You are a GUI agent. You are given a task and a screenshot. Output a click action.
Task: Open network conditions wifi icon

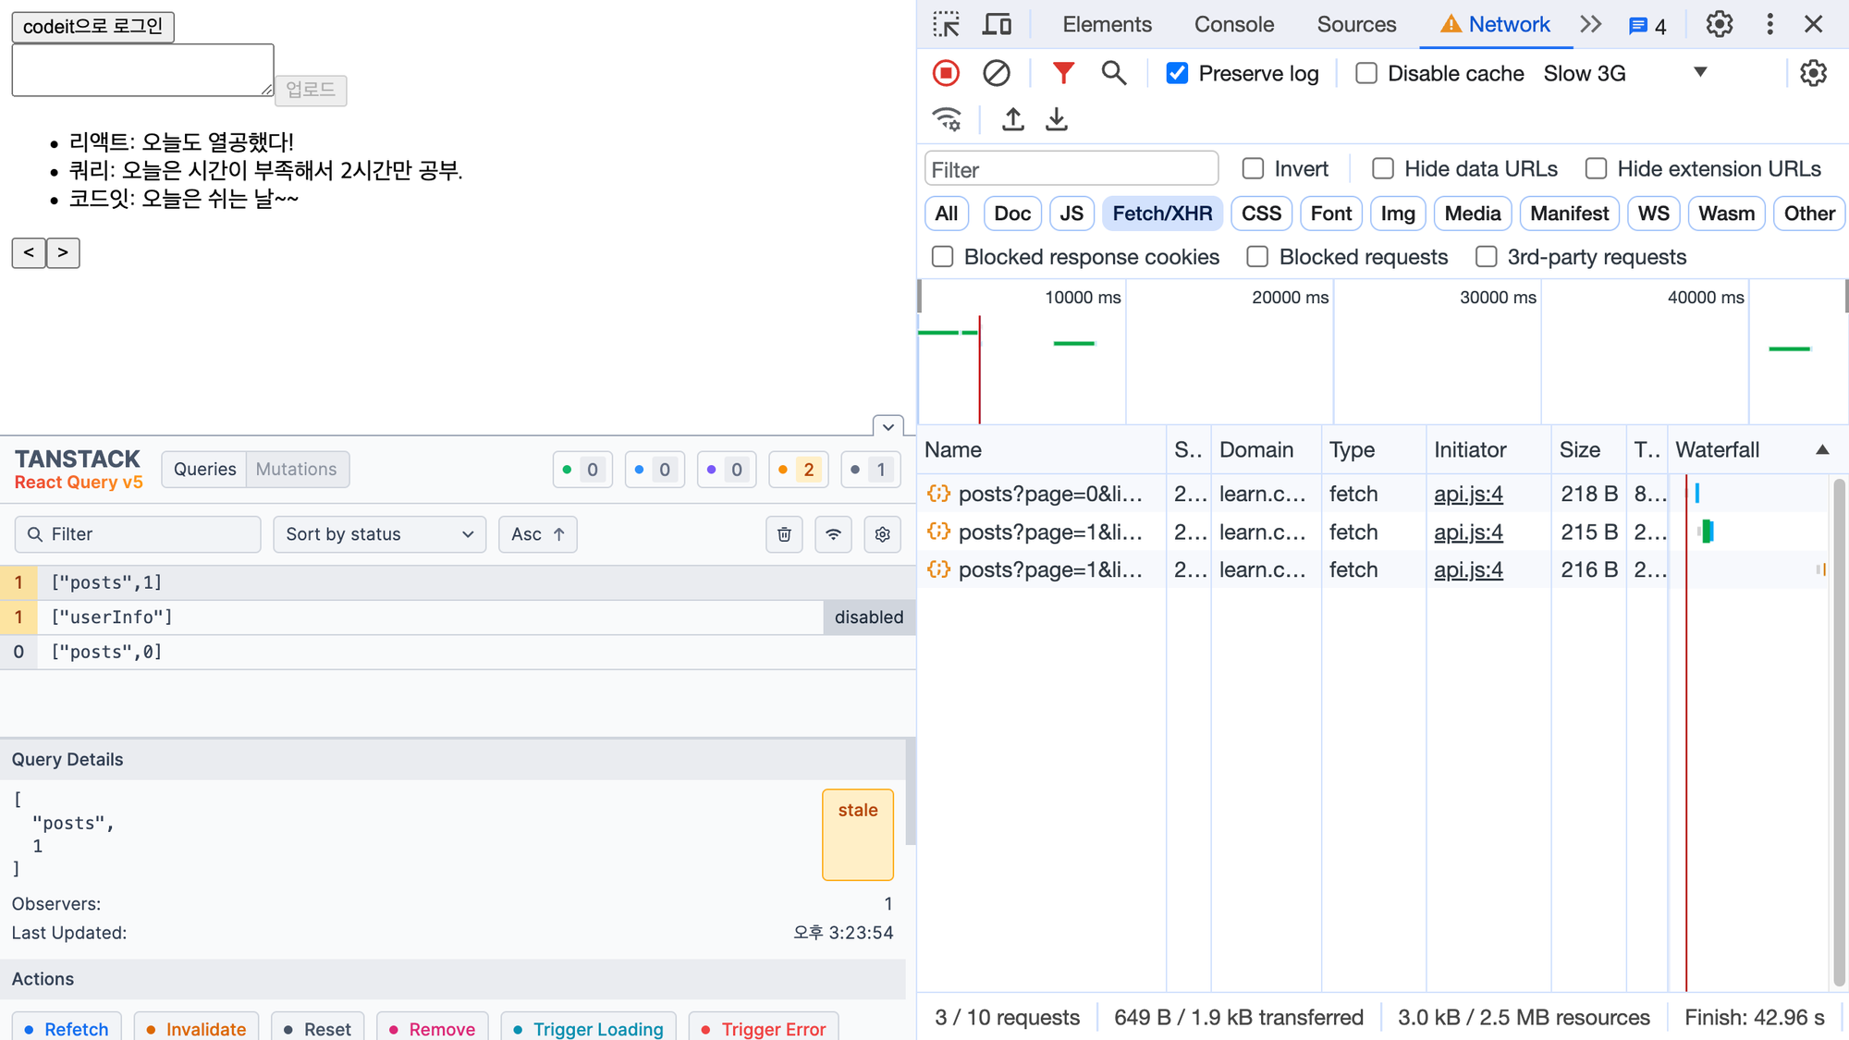947,119
